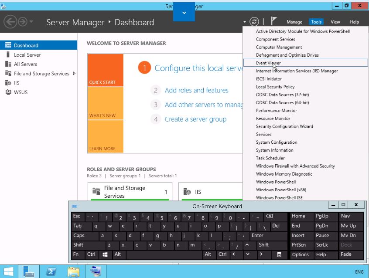Open the navigation history dropdown arrow
This screenshot has width=369, height=278.
(31, 22)
